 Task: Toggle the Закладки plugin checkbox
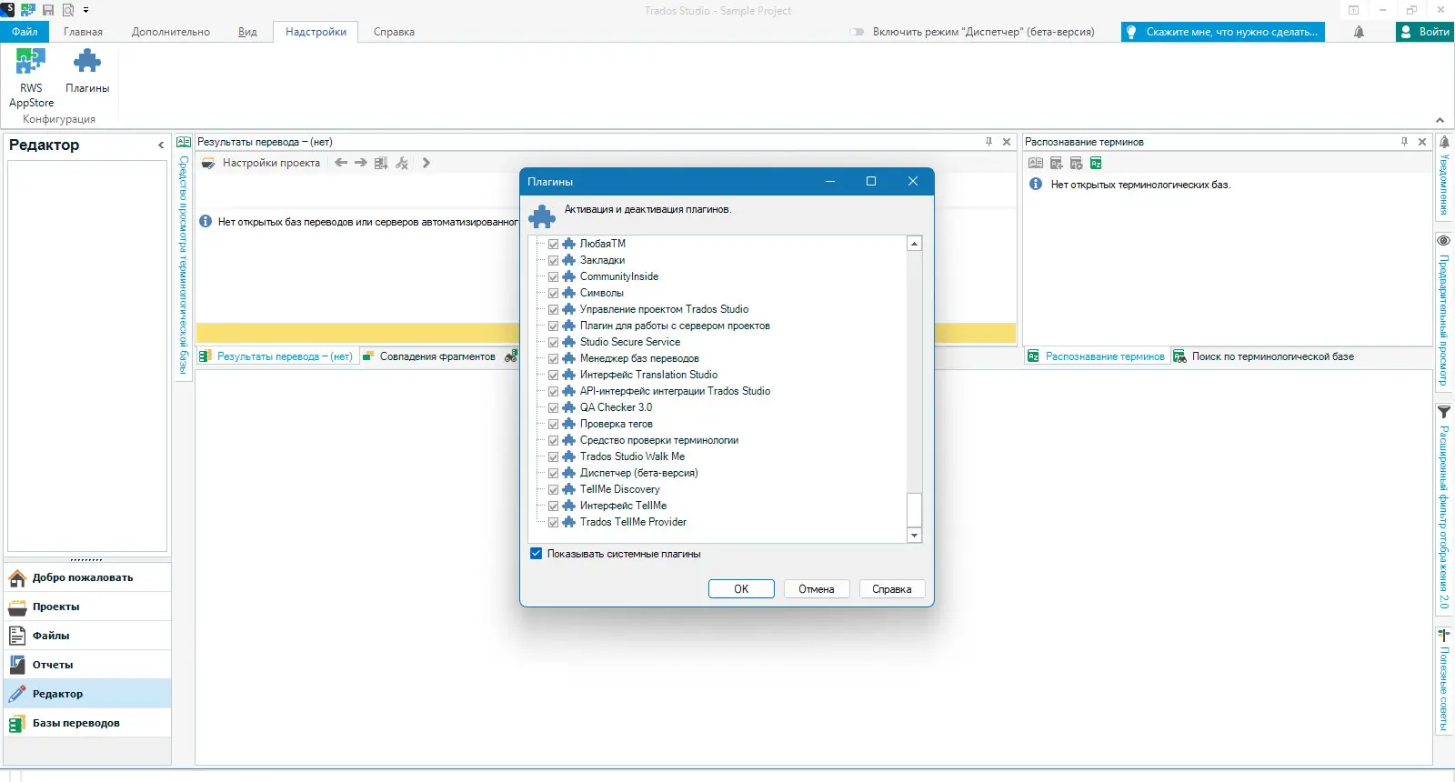pos(553,260)
